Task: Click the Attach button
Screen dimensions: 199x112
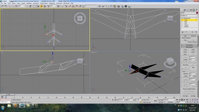Action: coord(185,52)
